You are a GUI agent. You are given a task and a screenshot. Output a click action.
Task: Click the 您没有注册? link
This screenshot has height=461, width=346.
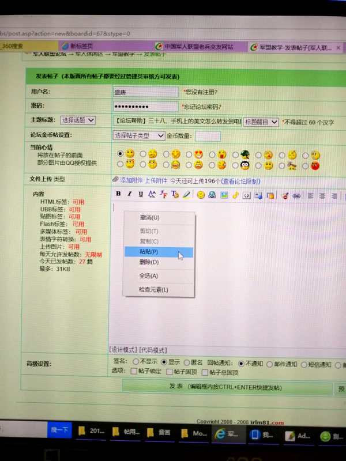click(201, 92)
